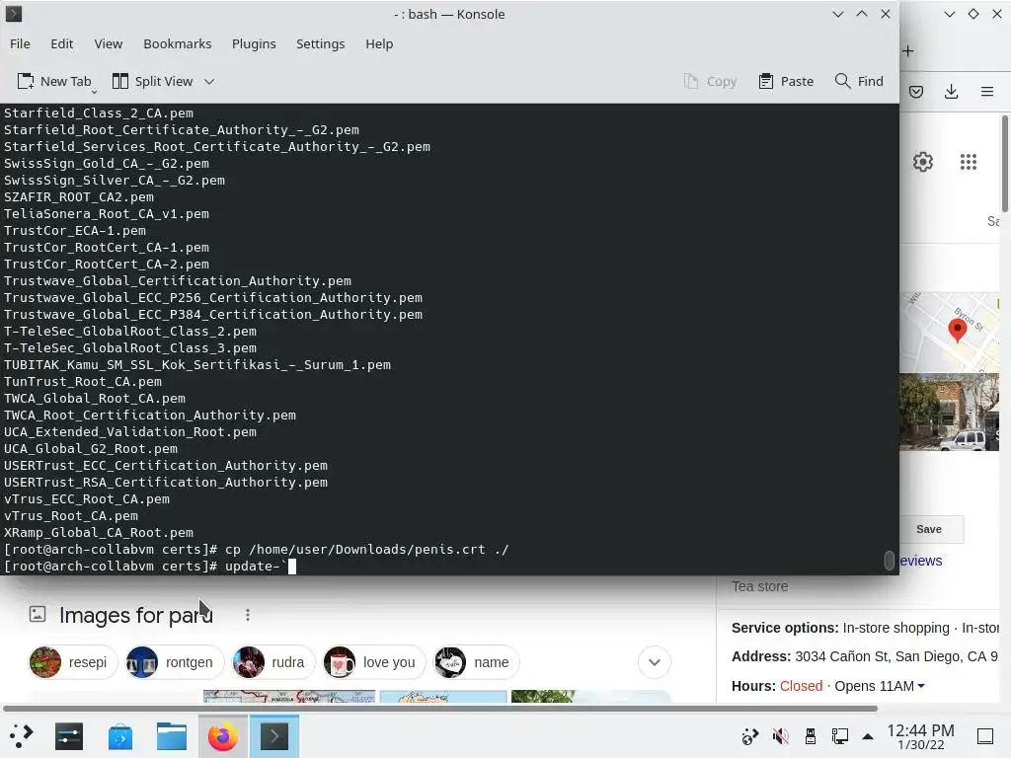Click the Address text in the place panel
This screenshot has height=758, width=1011.
click(x=864, y=656)
